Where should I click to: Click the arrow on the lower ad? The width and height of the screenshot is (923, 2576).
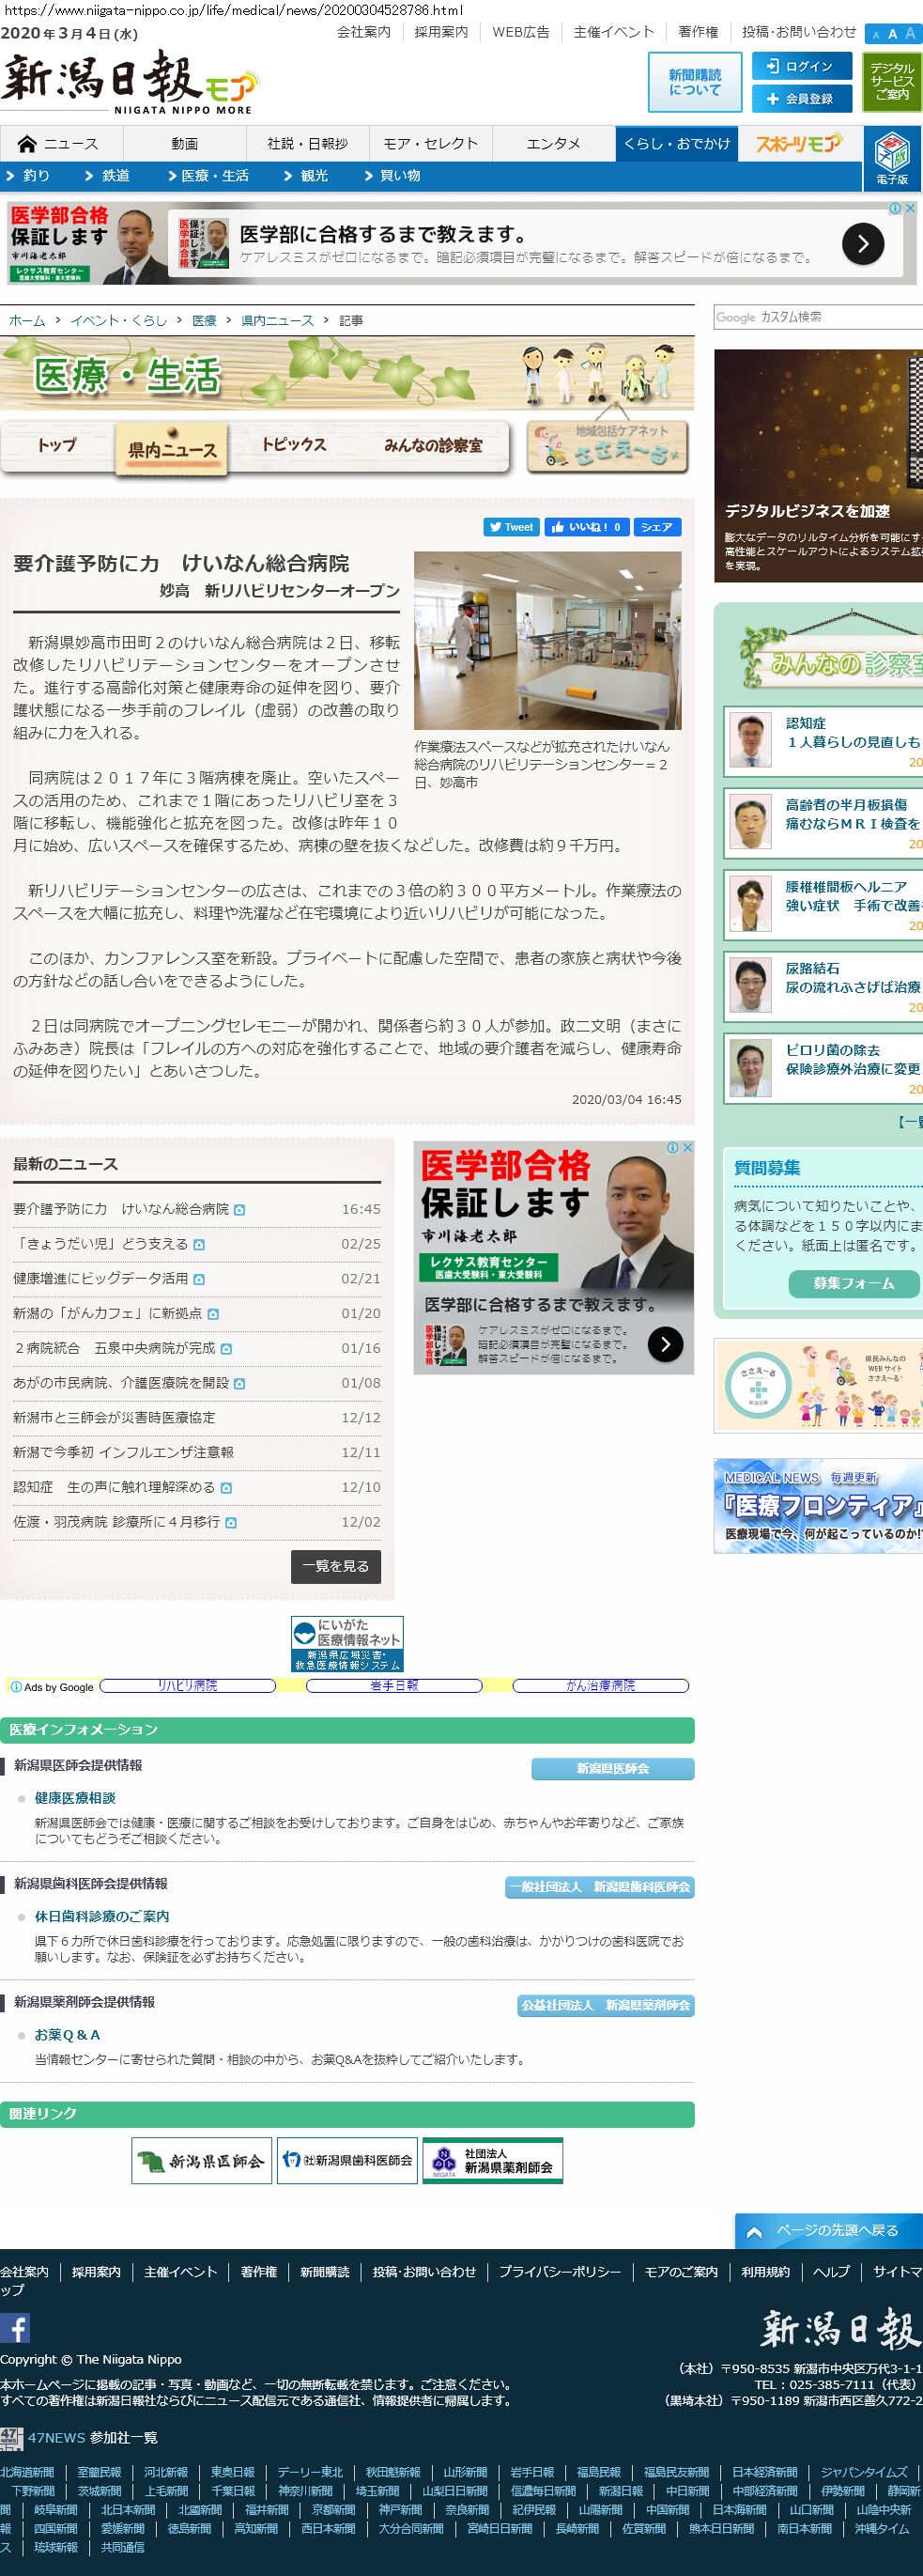tap(665, 1344)
